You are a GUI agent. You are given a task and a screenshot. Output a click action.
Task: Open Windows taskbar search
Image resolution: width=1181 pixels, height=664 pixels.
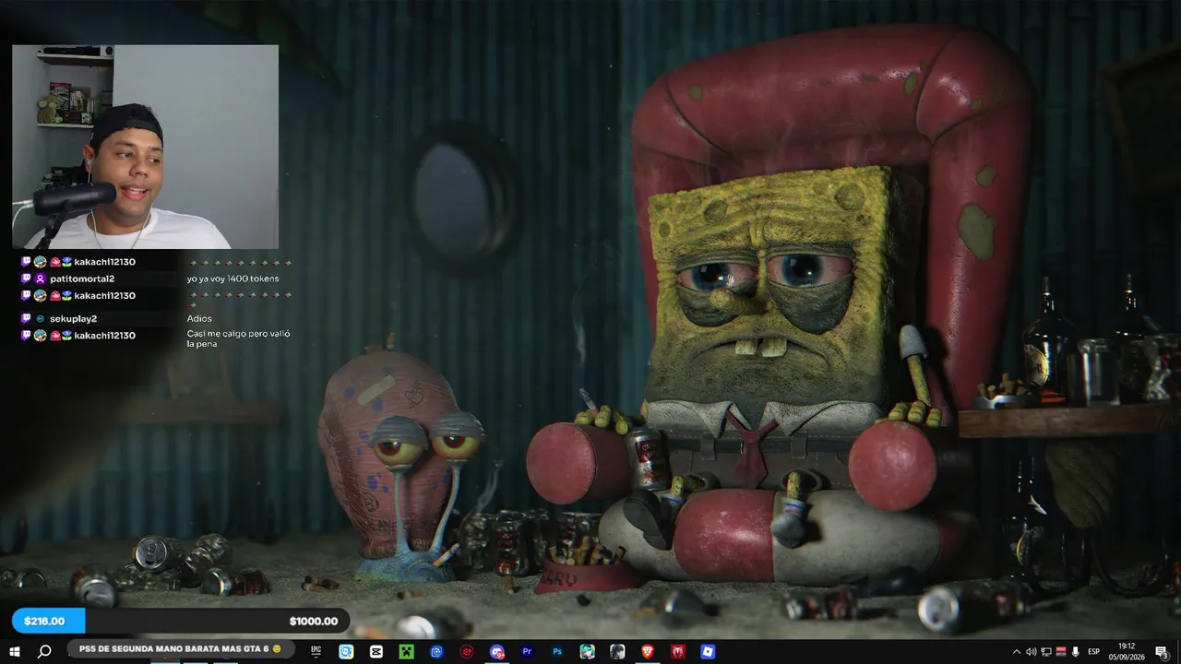coord(44,651)
